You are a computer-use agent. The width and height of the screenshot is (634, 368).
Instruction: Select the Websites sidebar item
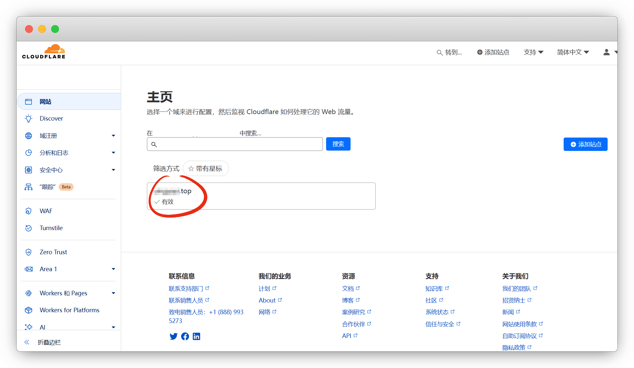pyautogui.click(x=46, y=102)
